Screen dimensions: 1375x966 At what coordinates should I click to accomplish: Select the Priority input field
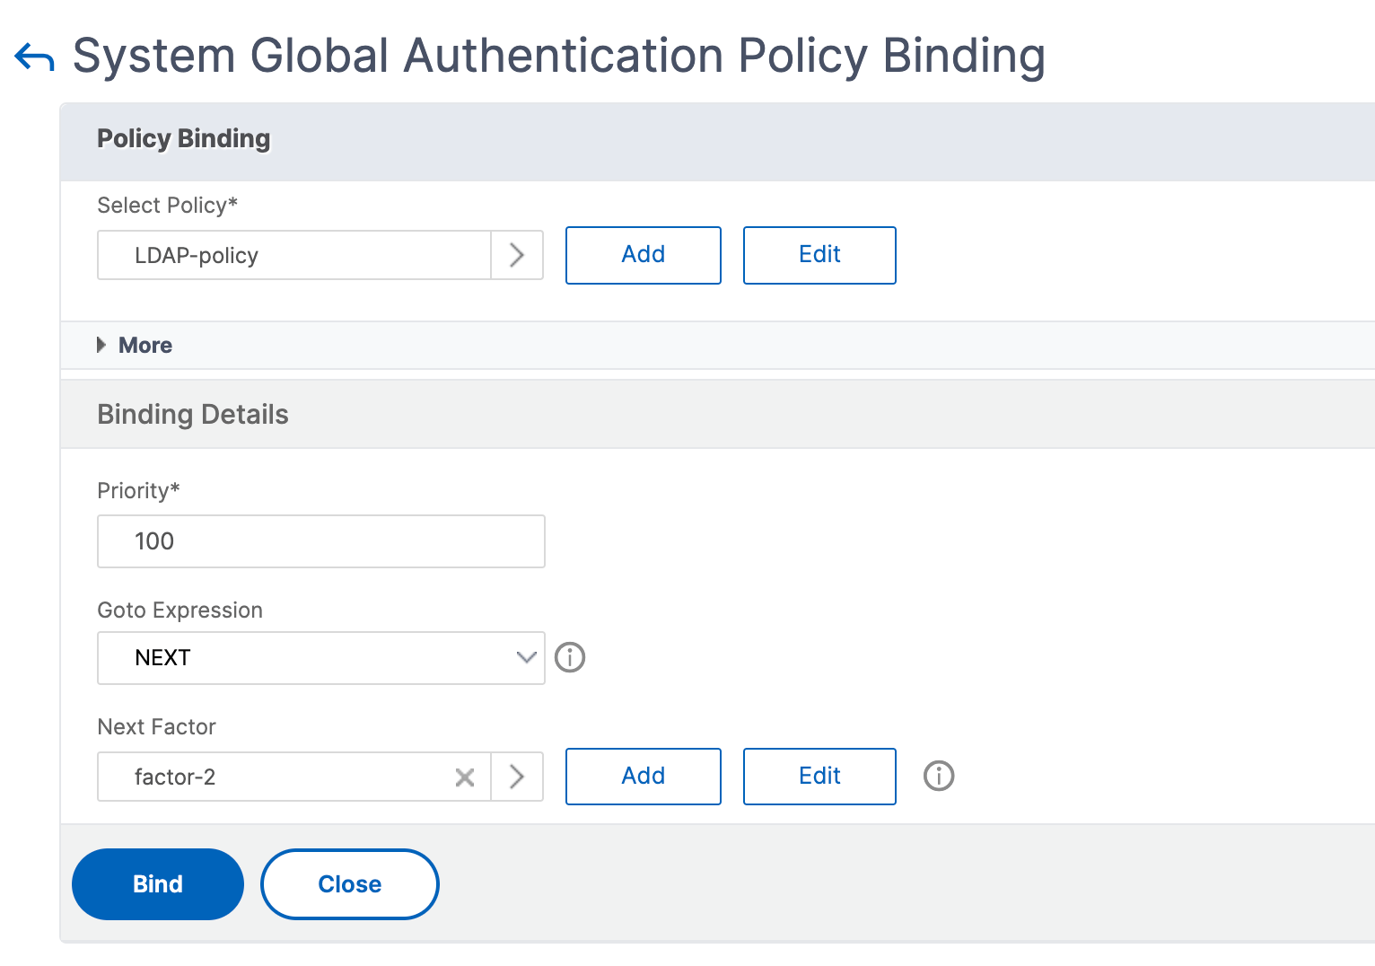coord(320,540)
